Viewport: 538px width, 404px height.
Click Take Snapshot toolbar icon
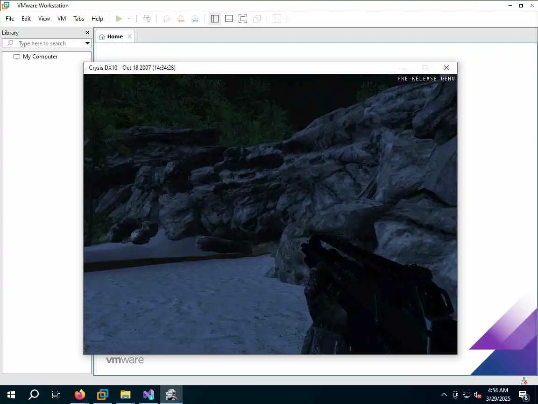166,19
